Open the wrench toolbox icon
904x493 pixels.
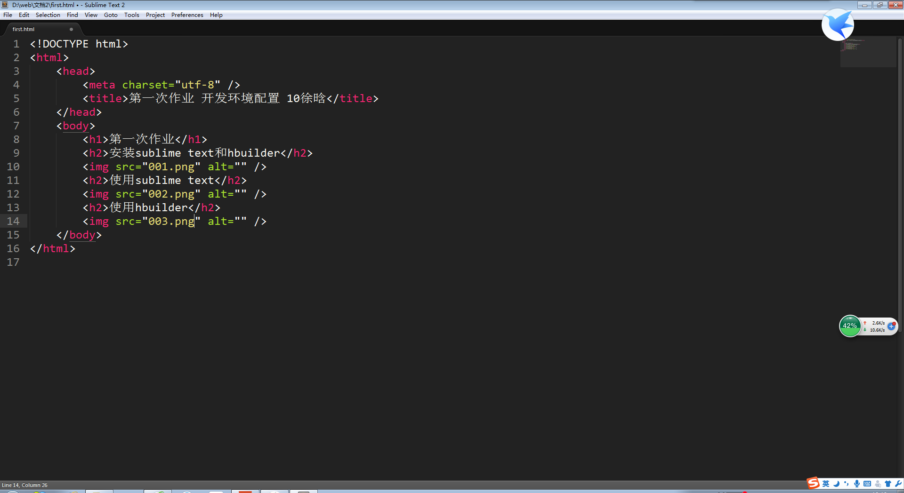pos(898,484)
